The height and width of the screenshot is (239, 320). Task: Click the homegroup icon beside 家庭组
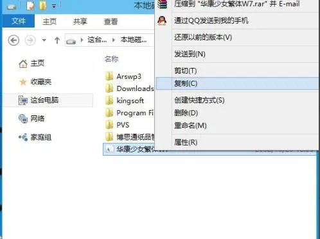[x=23, y=137]
